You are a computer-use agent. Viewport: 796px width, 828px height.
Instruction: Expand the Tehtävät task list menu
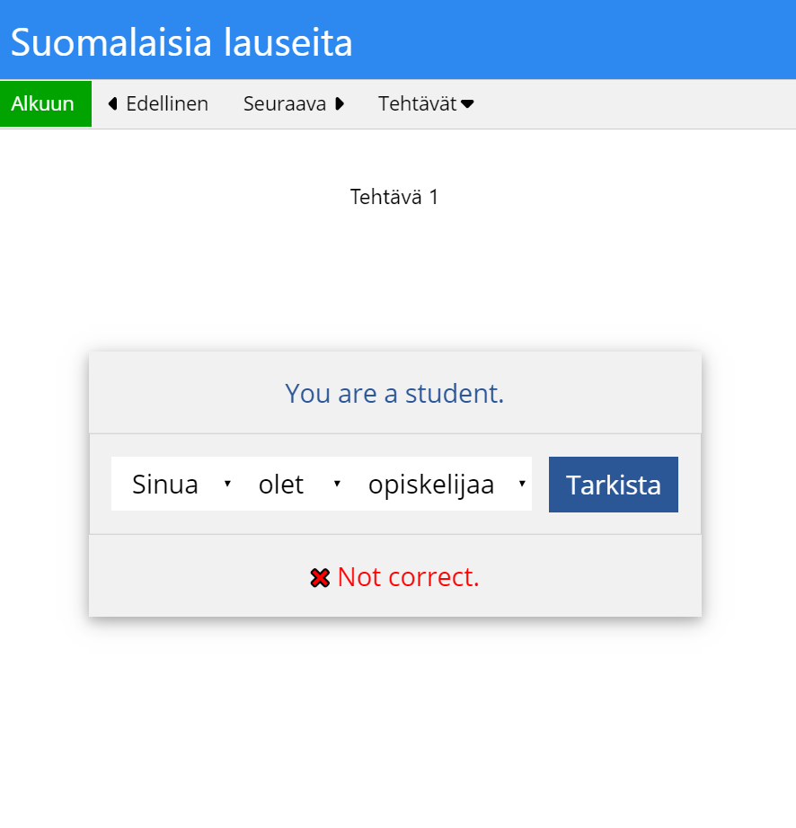coord(426,103)
